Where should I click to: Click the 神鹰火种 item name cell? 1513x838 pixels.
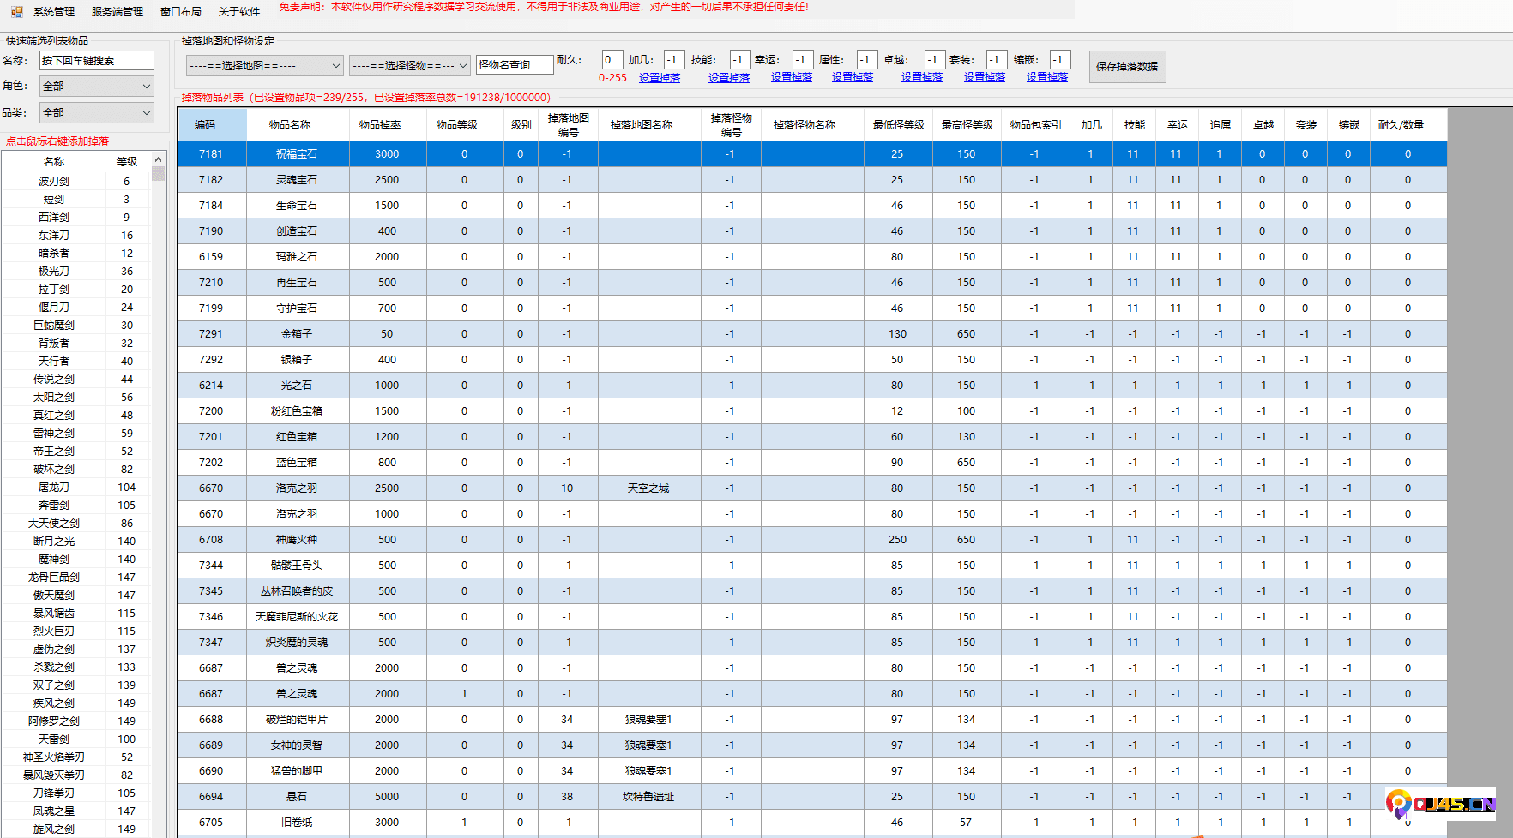point(298,540)
